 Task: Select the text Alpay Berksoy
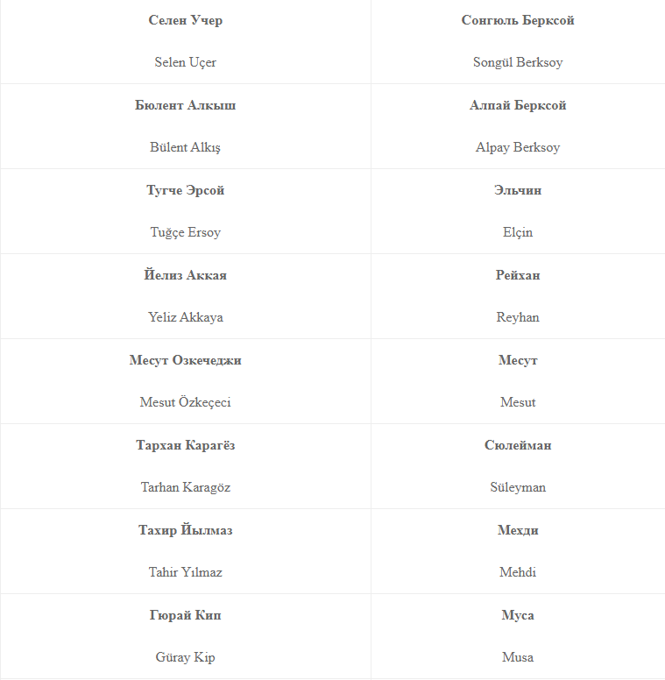click(518, 147)
